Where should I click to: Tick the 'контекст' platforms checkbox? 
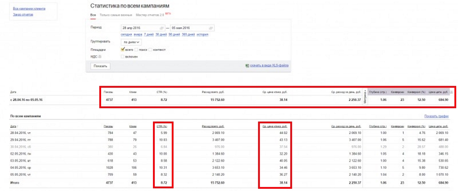(150, 50)
